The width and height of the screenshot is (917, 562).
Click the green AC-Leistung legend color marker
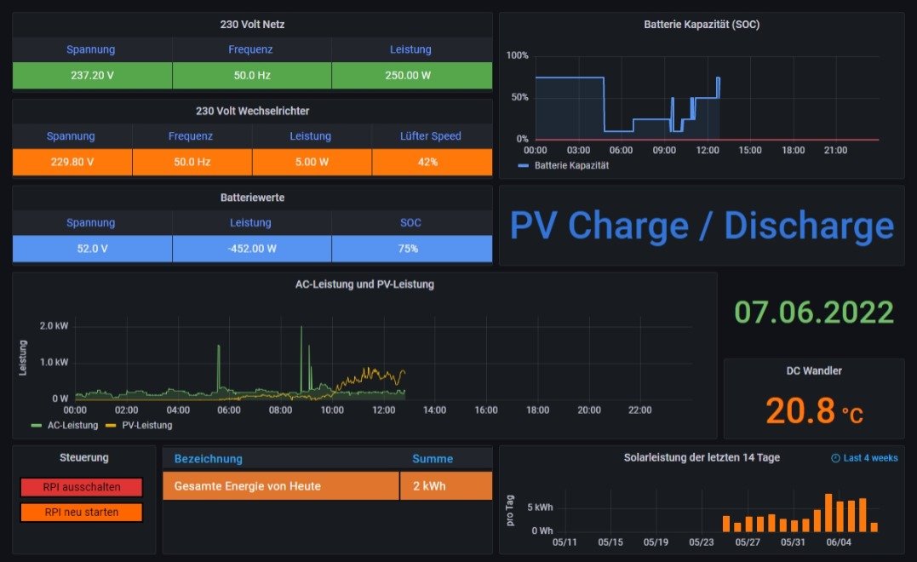tap(36, 425)
